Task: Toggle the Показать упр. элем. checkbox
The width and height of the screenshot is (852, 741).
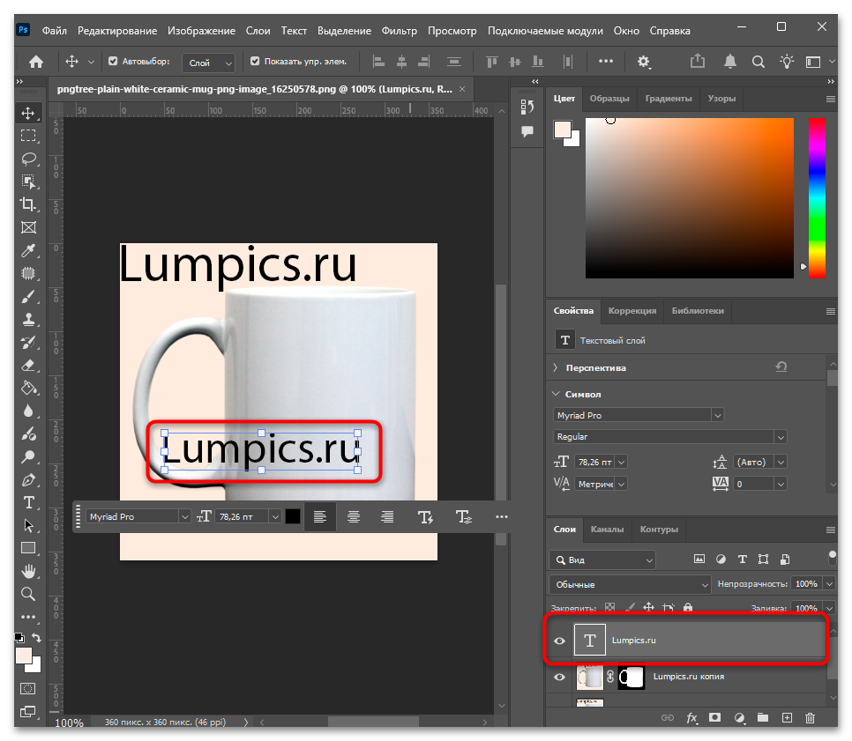Action: click(x=255, y=62)
